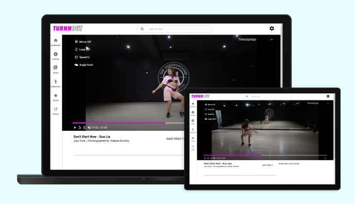Toggle Angle Front on laptop video
This screenshot has width=355, height=204.
[x=84, y=65]
